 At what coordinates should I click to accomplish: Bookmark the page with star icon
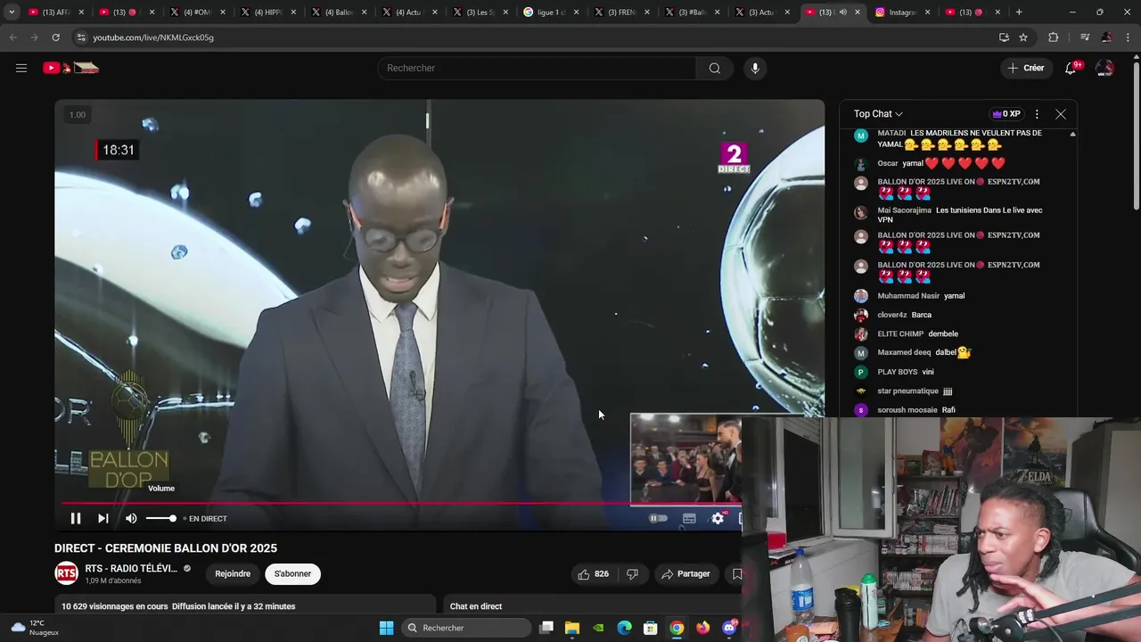click(1023, 37)
